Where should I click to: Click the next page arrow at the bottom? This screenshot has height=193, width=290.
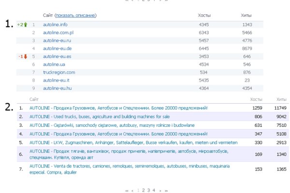point(160,191)
